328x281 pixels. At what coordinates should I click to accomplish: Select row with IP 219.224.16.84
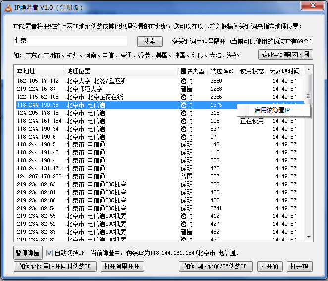tap(160, 89)
